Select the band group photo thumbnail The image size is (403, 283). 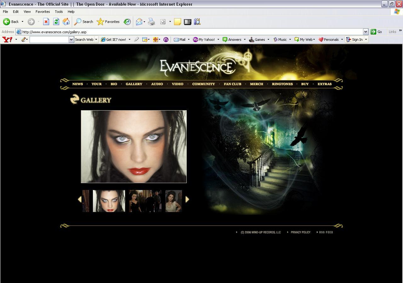[x=145, y=201]
